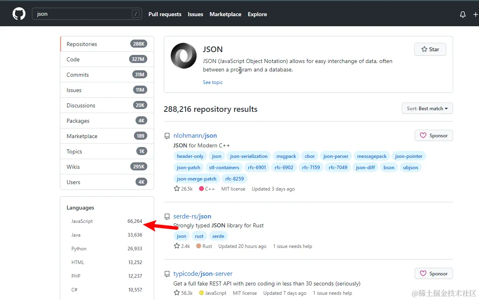Star the JSON topic
The image size is (479, 300).
click(430, 49)
